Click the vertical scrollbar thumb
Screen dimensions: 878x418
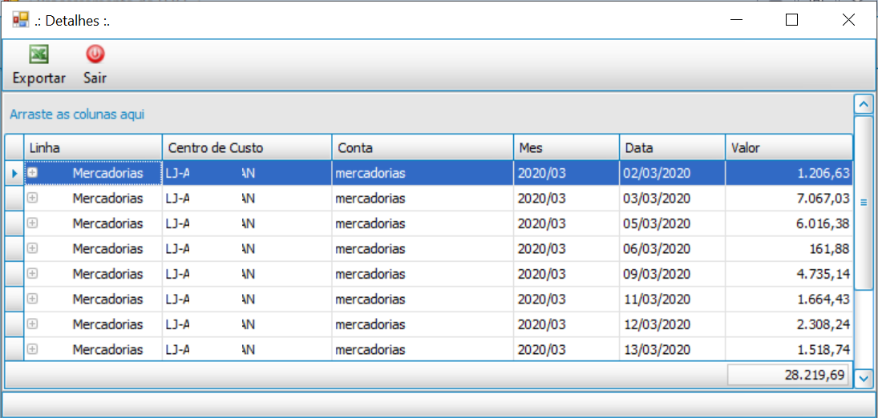click(864, 203)
